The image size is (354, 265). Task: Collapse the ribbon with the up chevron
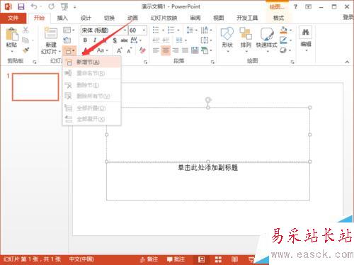347,62
